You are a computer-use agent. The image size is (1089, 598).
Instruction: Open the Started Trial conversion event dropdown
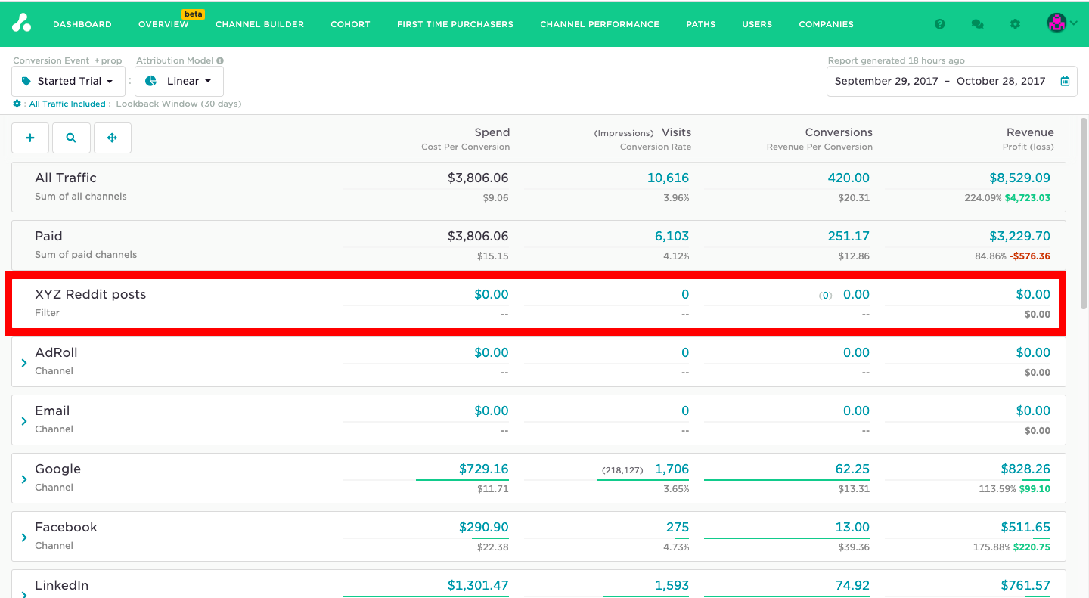coord(68,81)
